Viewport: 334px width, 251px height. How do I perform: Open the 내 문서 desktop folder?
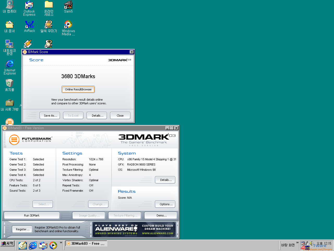click(x=10, y=27)
